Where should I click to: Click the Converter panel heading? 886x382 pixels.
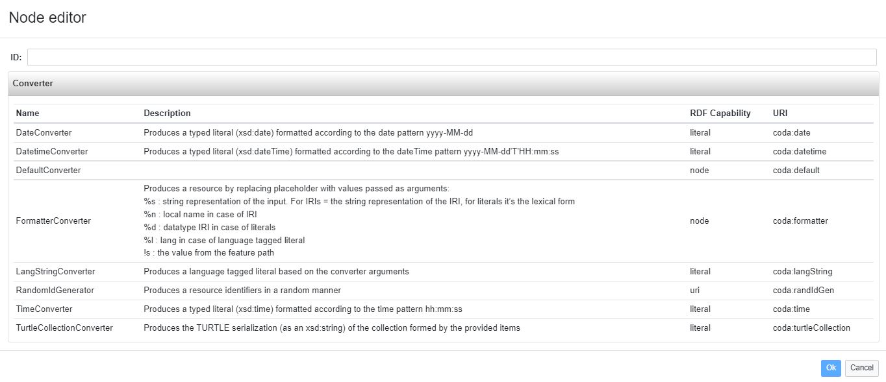pyautogui.click(x=33, y=84)
